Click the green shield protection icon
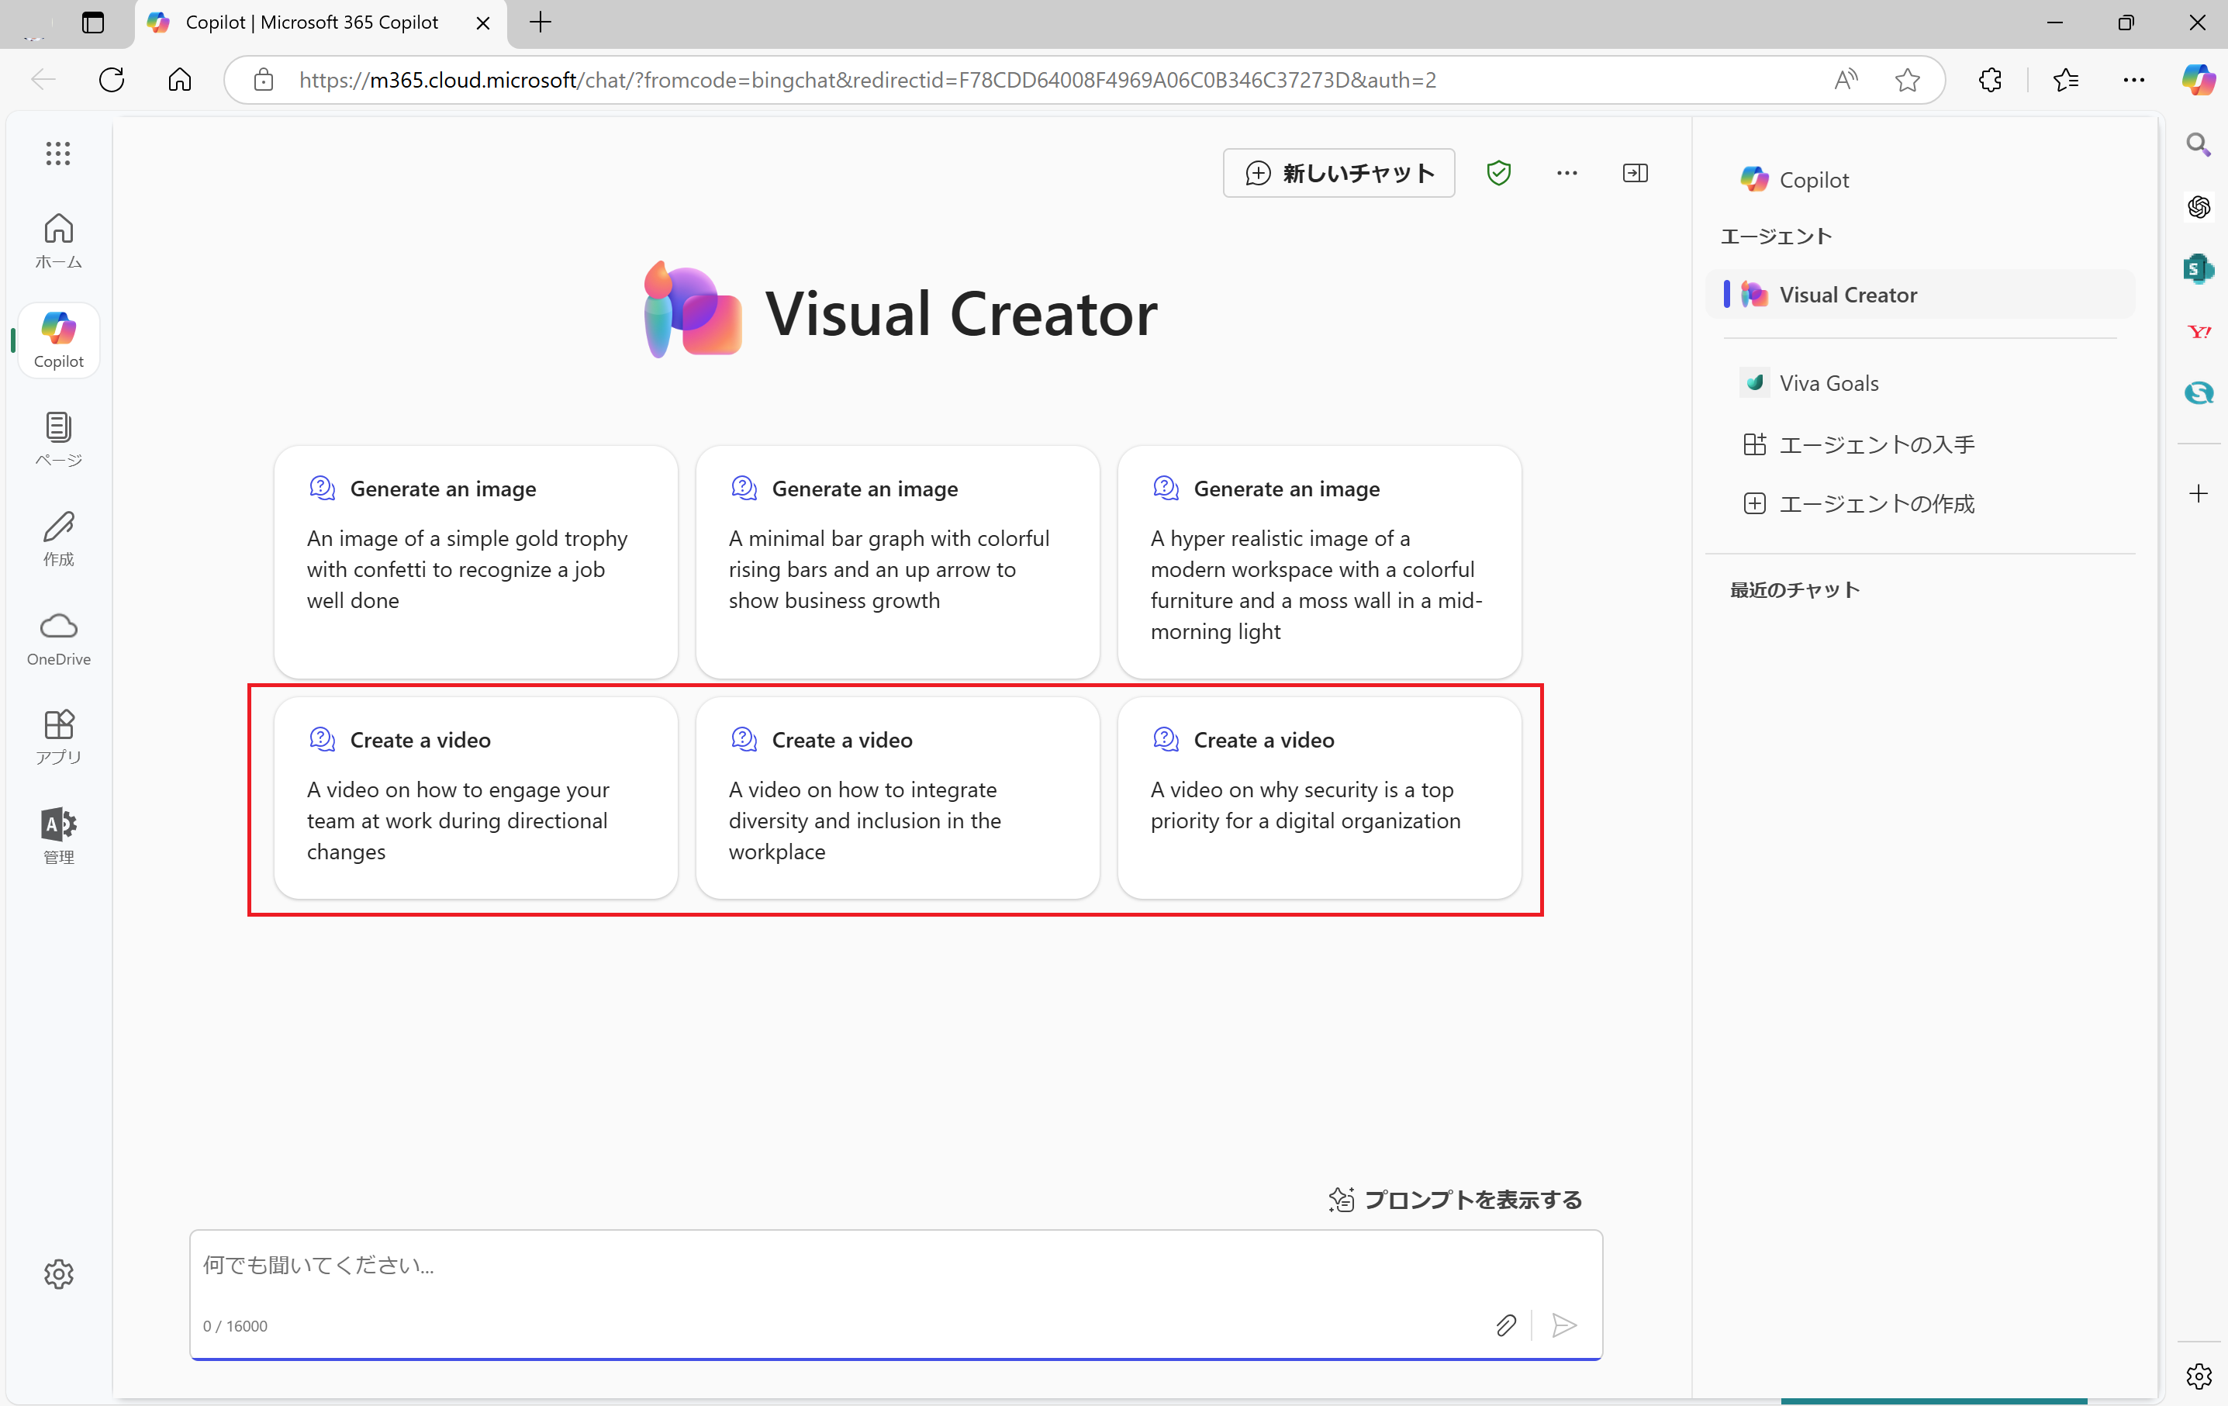 tap(1499, 173)
